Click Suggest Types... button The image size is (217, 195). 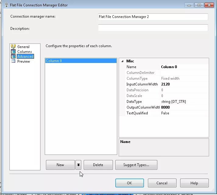tap(136, 165)
